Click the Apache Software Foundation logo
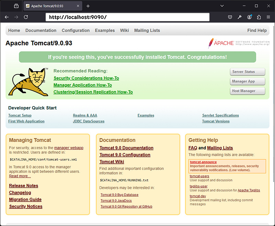This screenshot has width=275, height=226. pyautogui.click(x=239, y=43)
